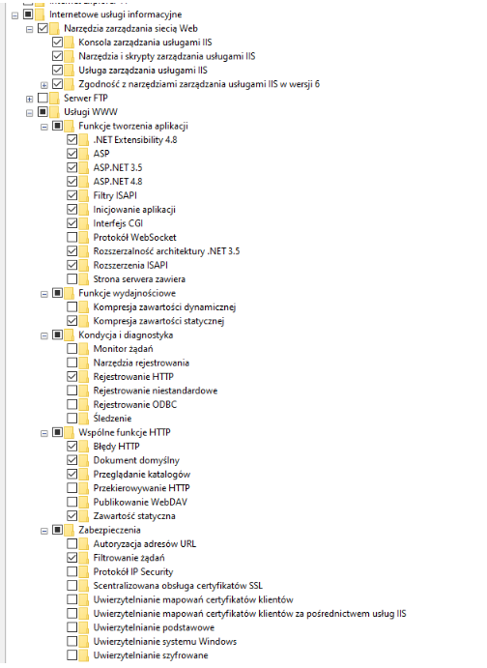Tick the Serwer FTP checkbox
This screenshot has height=668, width=487.
(43, 98)
